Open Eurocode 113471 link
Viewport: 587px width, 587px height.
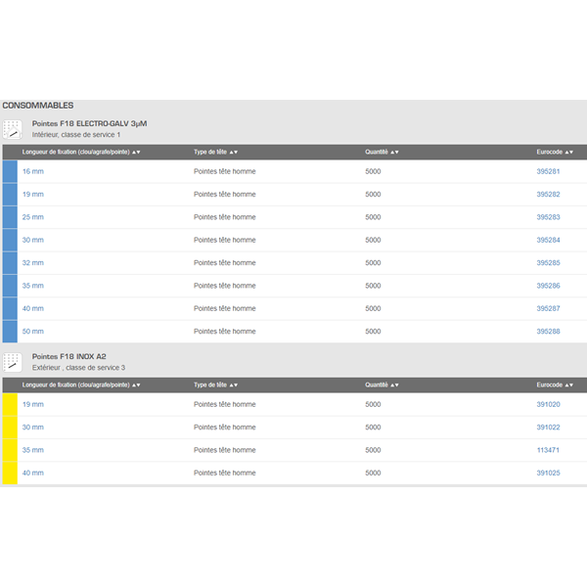coord(548,450)
